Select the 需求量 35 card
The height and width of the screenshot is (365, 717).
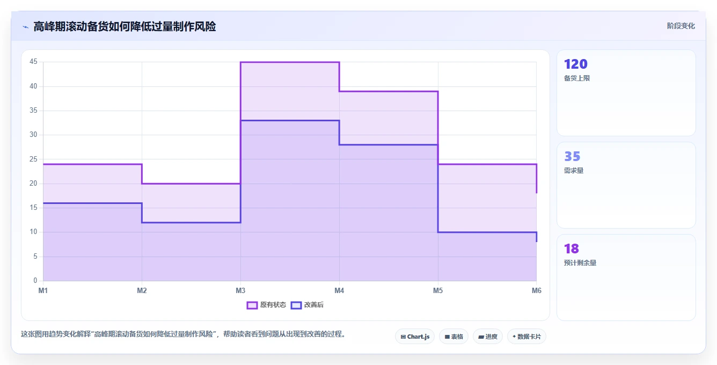click(x=626, y=185)
